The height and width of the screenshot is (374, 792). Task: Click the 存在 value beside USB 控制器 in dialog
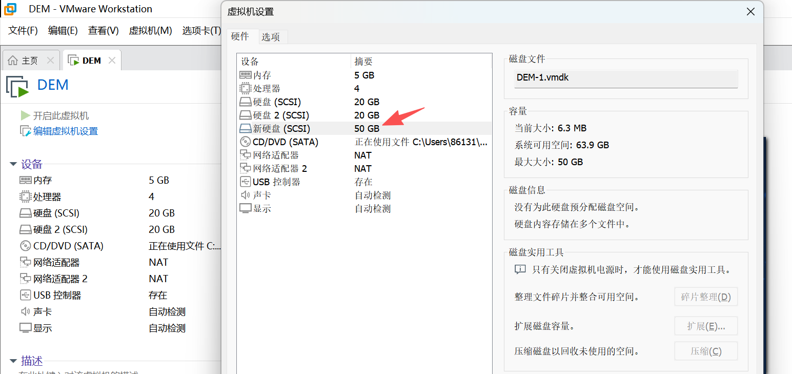363,182
